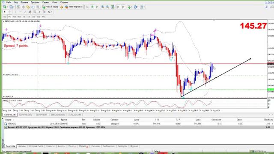Click the Default profile in status bar
The width and height of the screenshot is (274, 154).
(x=157, y=151)
